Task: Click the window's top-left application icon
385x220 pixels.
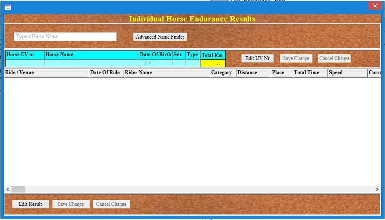Action: pyautogui.click(x=8, y=7)
